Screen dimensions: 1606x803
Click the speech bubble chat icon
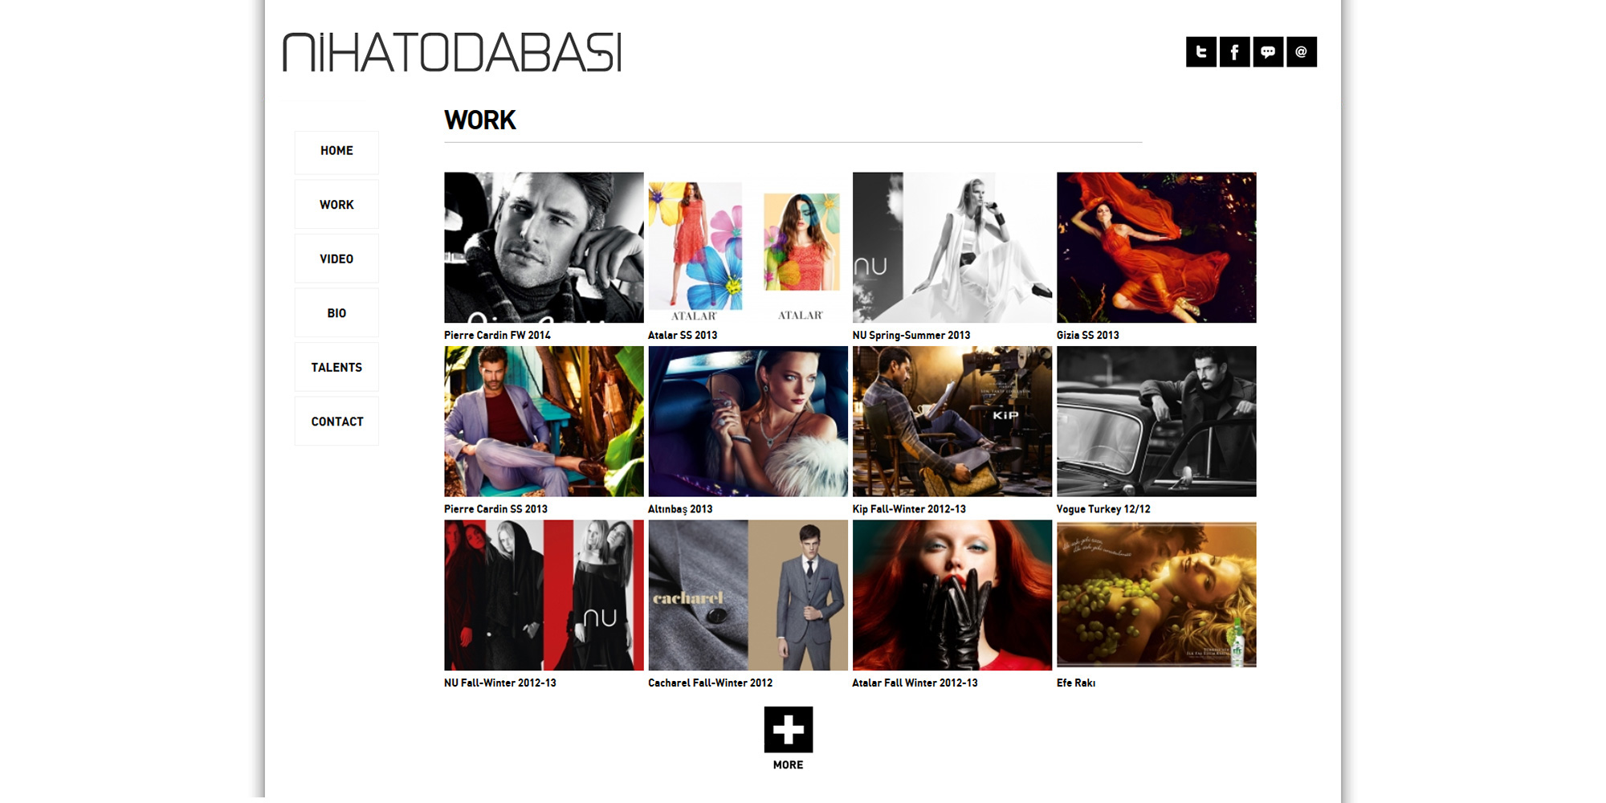click(1268, 51)
